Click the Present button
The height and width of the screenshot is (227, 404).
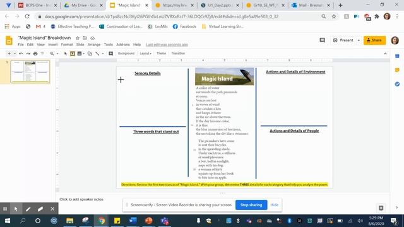tap(343, 40)
